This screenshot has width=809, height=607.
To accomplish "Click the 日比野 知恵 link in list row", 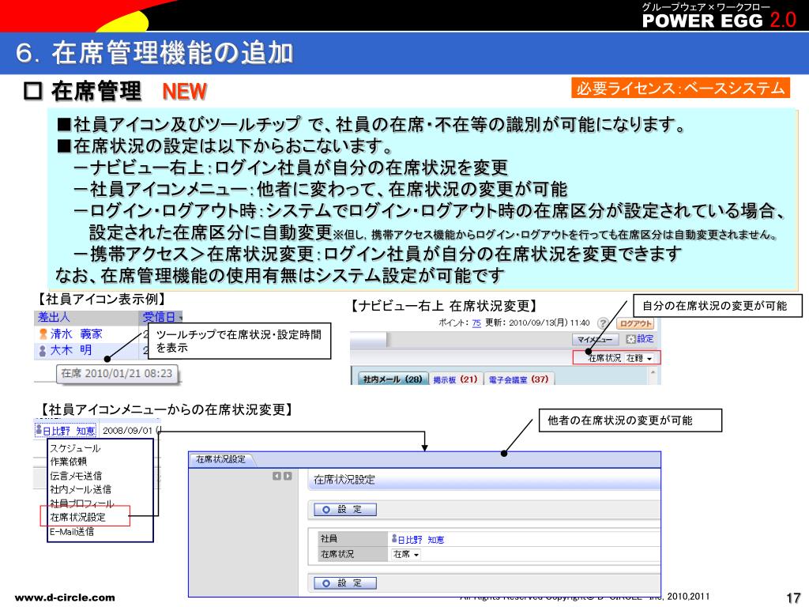I will pyautogui.click(x=69, y=431).
